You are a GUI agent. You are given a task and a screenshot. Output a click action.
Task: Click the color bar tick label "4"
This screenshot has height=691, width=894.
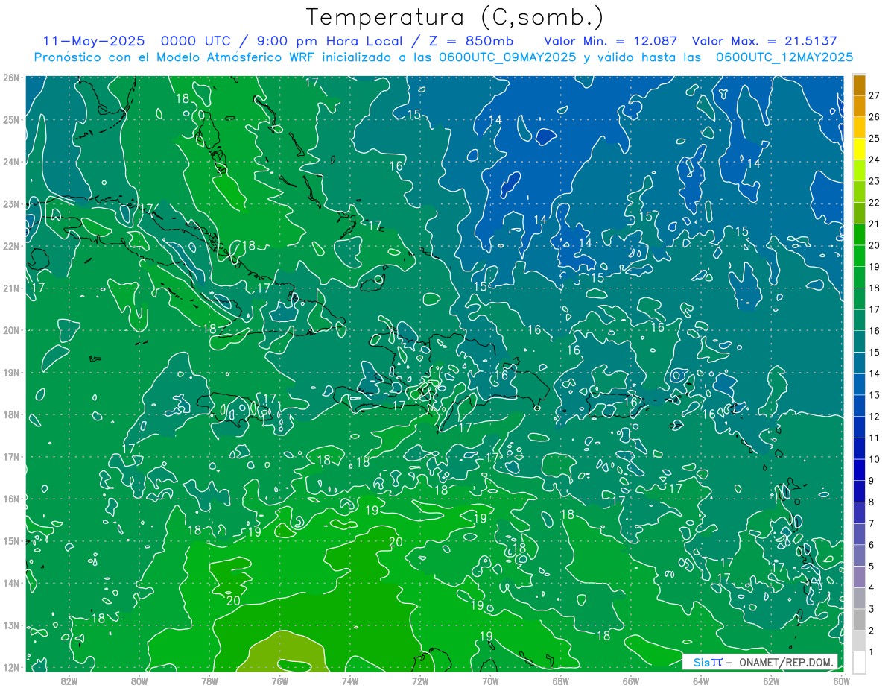point(872,587)
